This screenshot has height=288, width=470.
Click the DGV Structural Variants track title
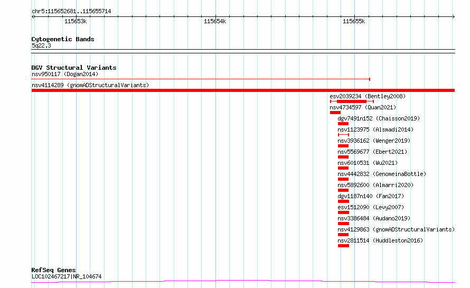click(74, 68)
